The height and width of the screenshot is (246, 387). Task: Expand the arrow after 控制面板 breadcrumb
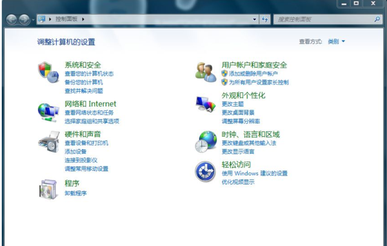pos(83,19)
